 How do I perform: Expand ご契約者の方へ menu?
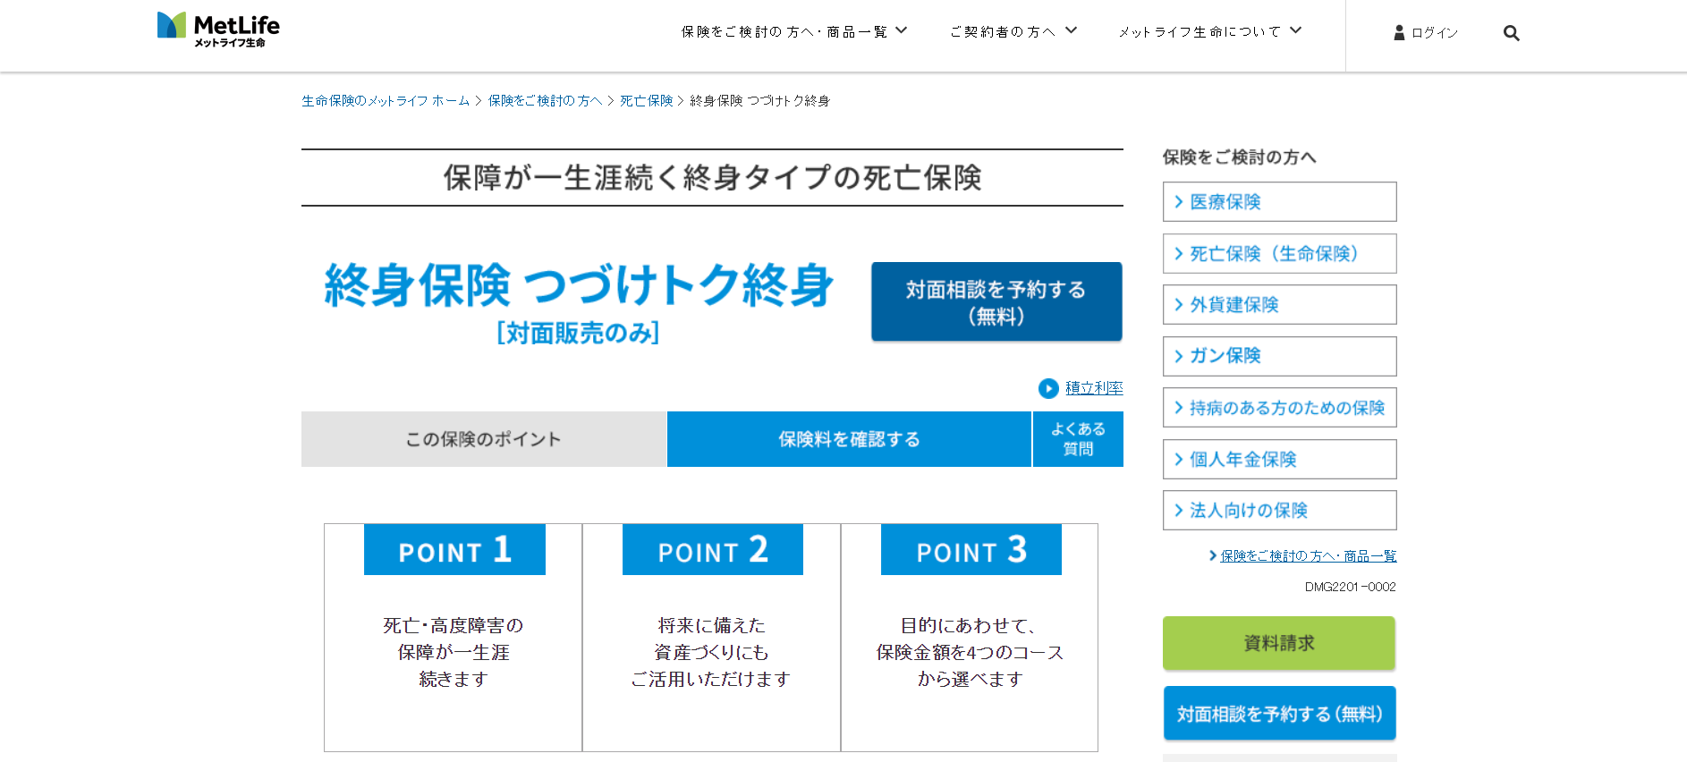point(1013,31)
